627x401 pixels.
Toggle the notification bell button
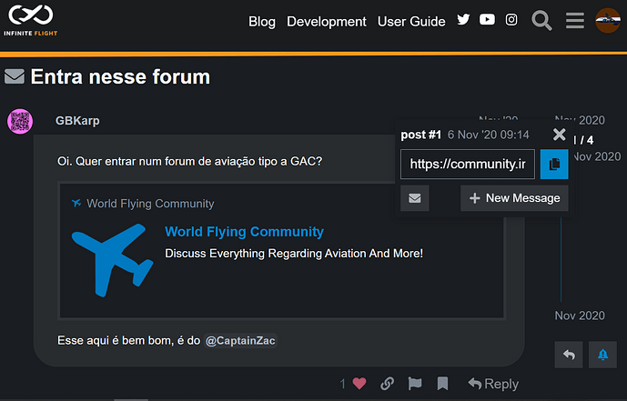(602, 355)
